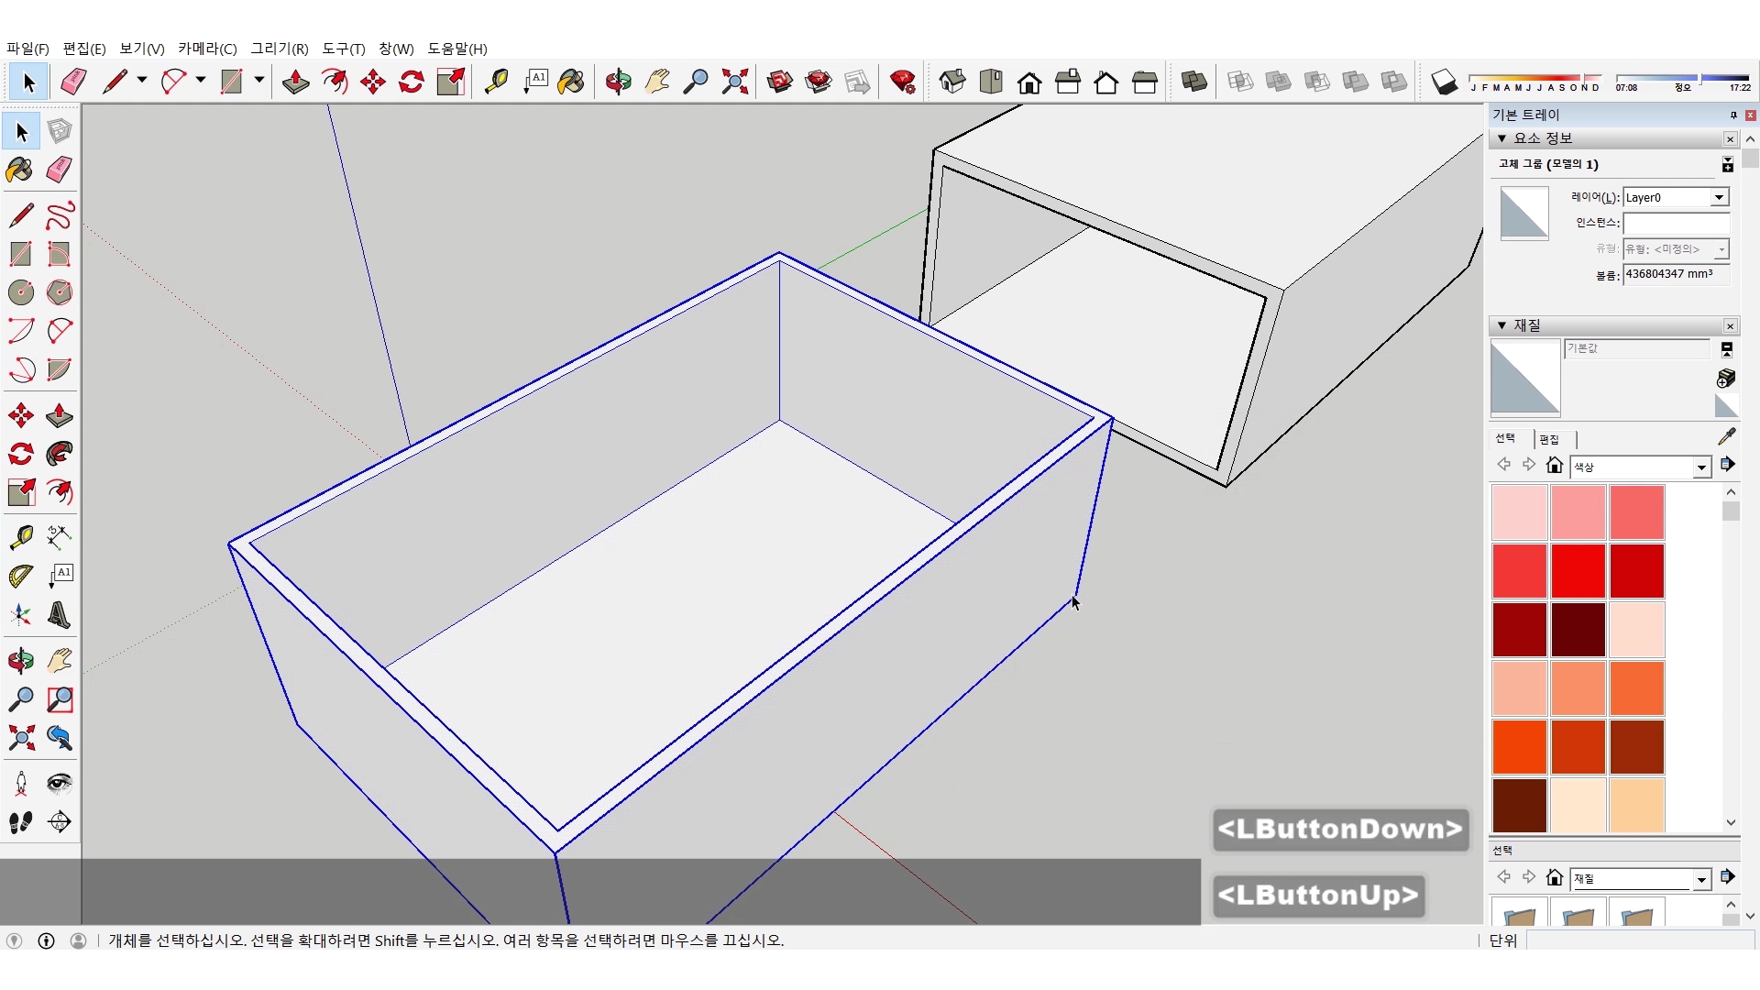Activate the eyedropper sample paint icon
Screen dimensions: 1760x990
pyautogui.click(x=1726, y=436)
